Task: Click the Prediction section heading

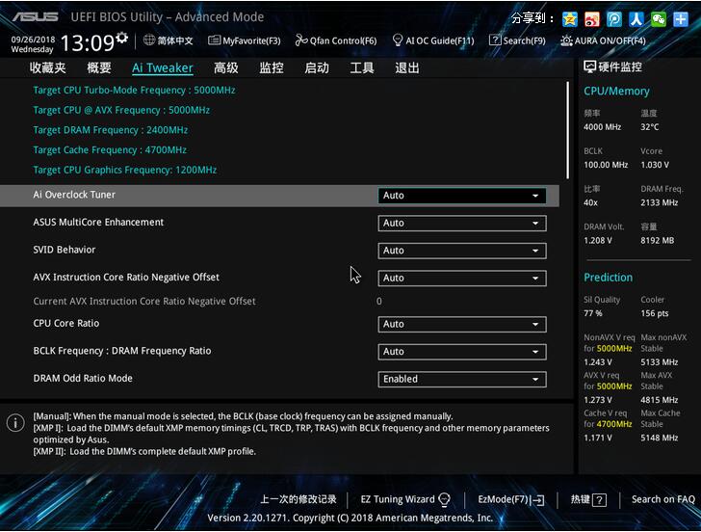Action: (x=608, y=278)
